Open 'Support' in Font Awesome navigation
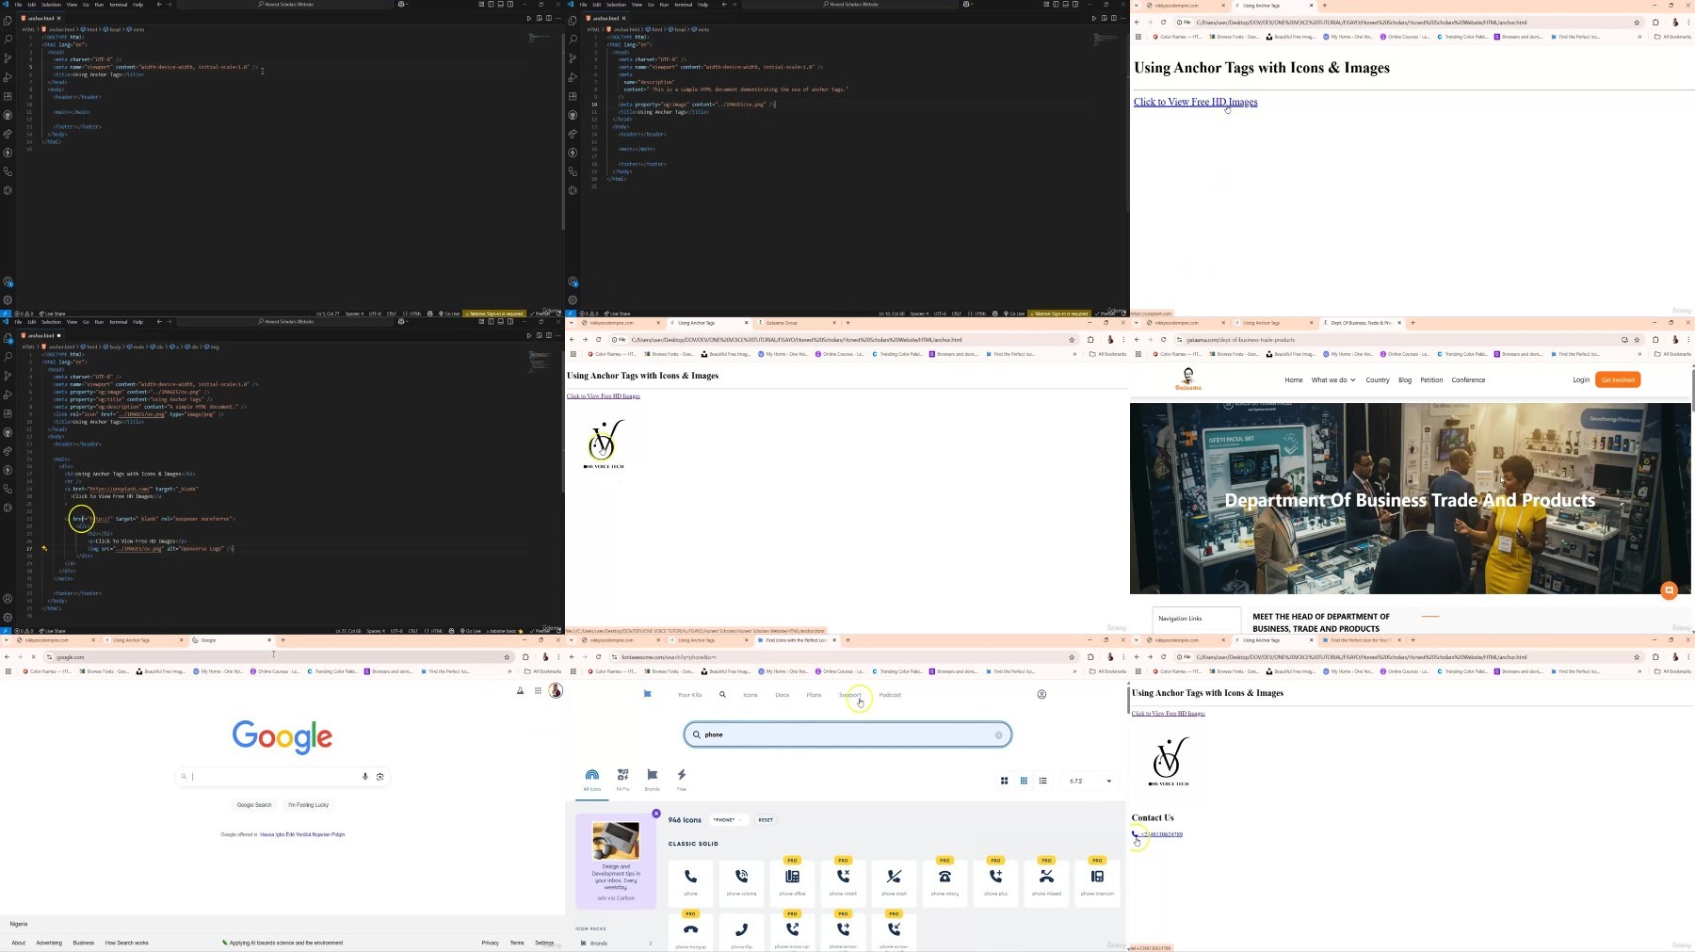Image resolution: width=1695 pixels, height=952 pixels. (849, 695)
